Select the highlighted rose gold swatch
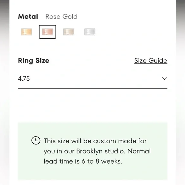This screenshot has height=185, width=185. [48, 32]
